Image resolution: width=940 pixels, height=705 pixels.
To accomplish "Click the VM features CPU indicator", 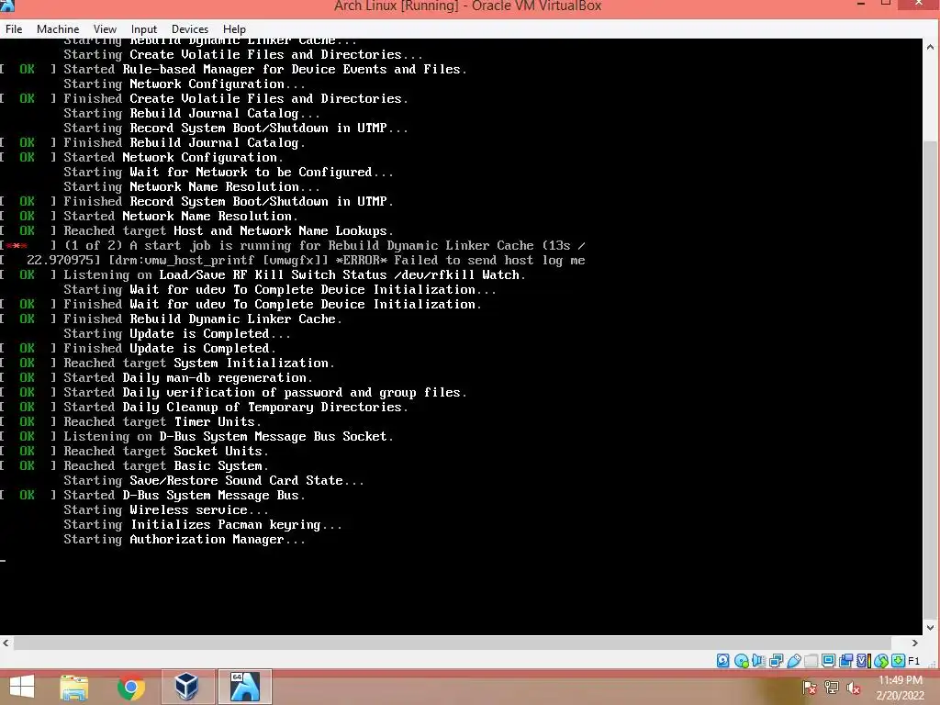I will tap(863, 661).
